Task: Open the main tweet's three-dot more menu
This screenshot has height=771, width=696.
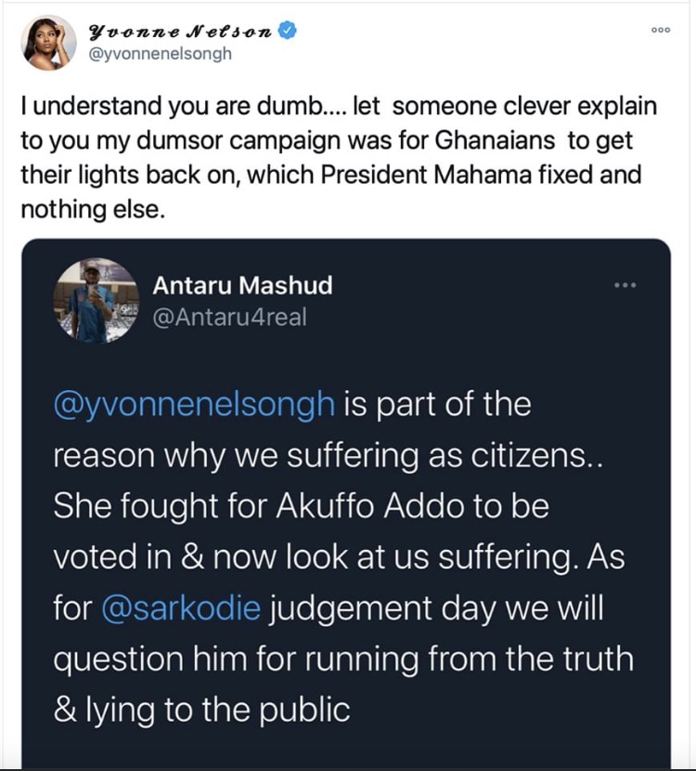Action: [x=660, y=30]
